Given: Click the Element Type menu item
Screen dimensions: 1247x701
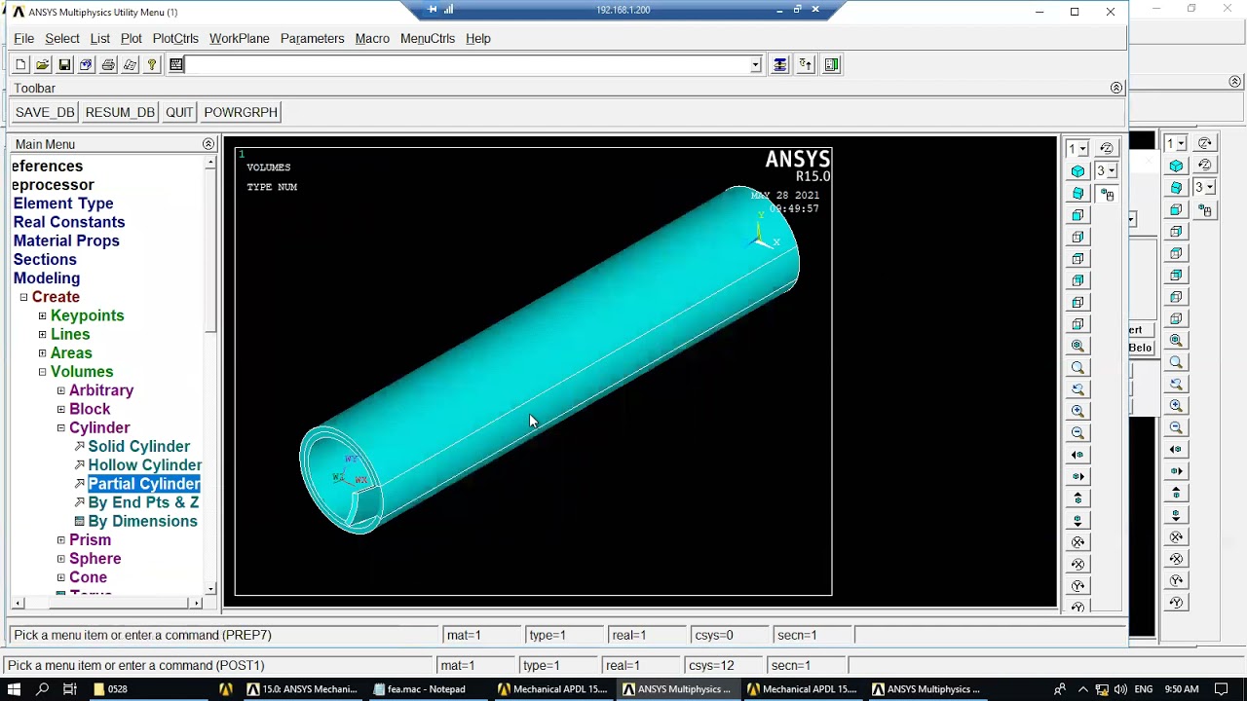Looking at the screenshot, I should click(x=63, y=203).
